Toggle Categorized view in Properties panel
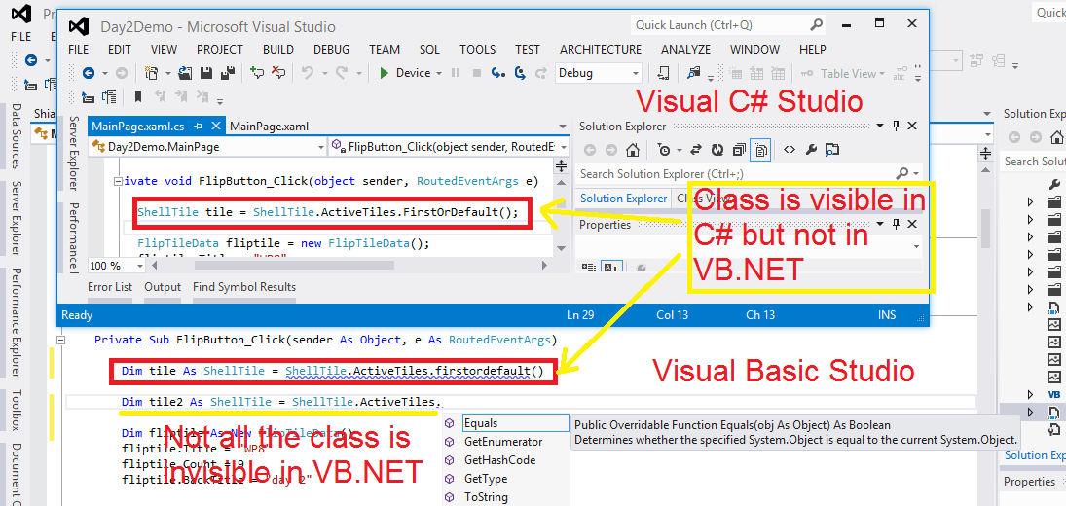Viewport: 1066px width, 506px height. pyautogui.click(x=589, y=267)
